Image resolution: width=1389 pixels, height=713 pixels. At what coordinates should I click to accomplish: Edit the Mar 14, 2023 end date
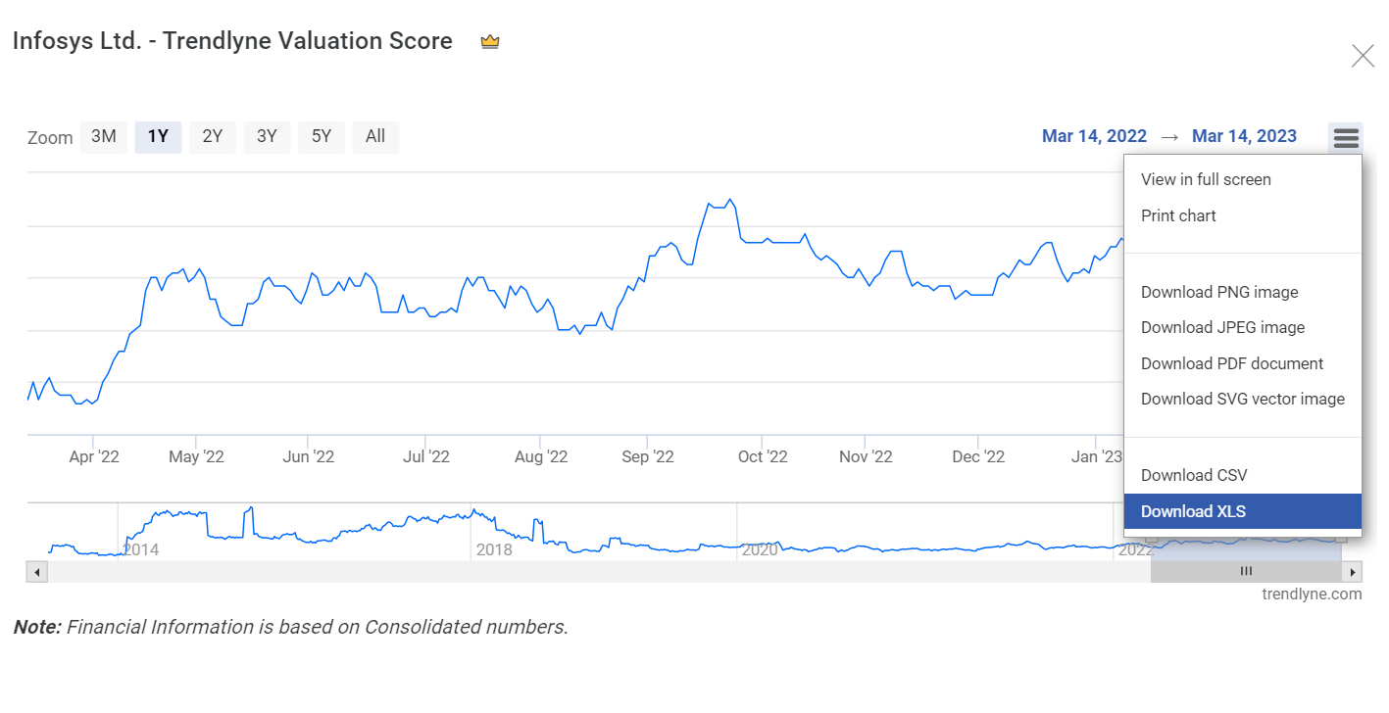pos(1244,136)
